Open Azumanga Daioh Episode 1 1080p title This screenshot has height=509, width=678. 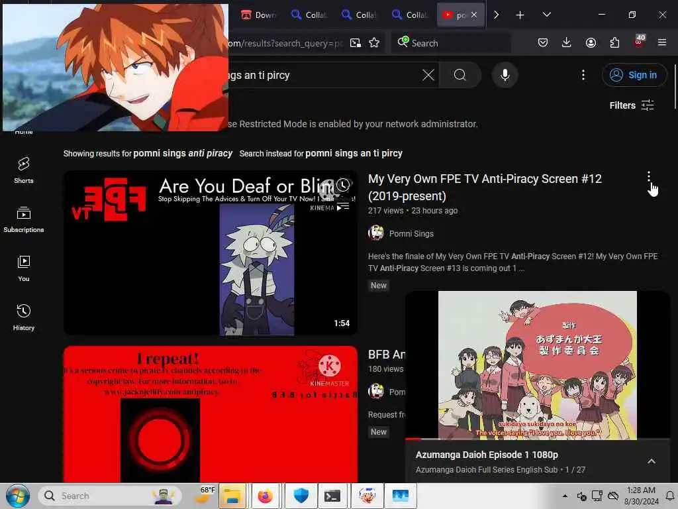[x=487, y=455]
